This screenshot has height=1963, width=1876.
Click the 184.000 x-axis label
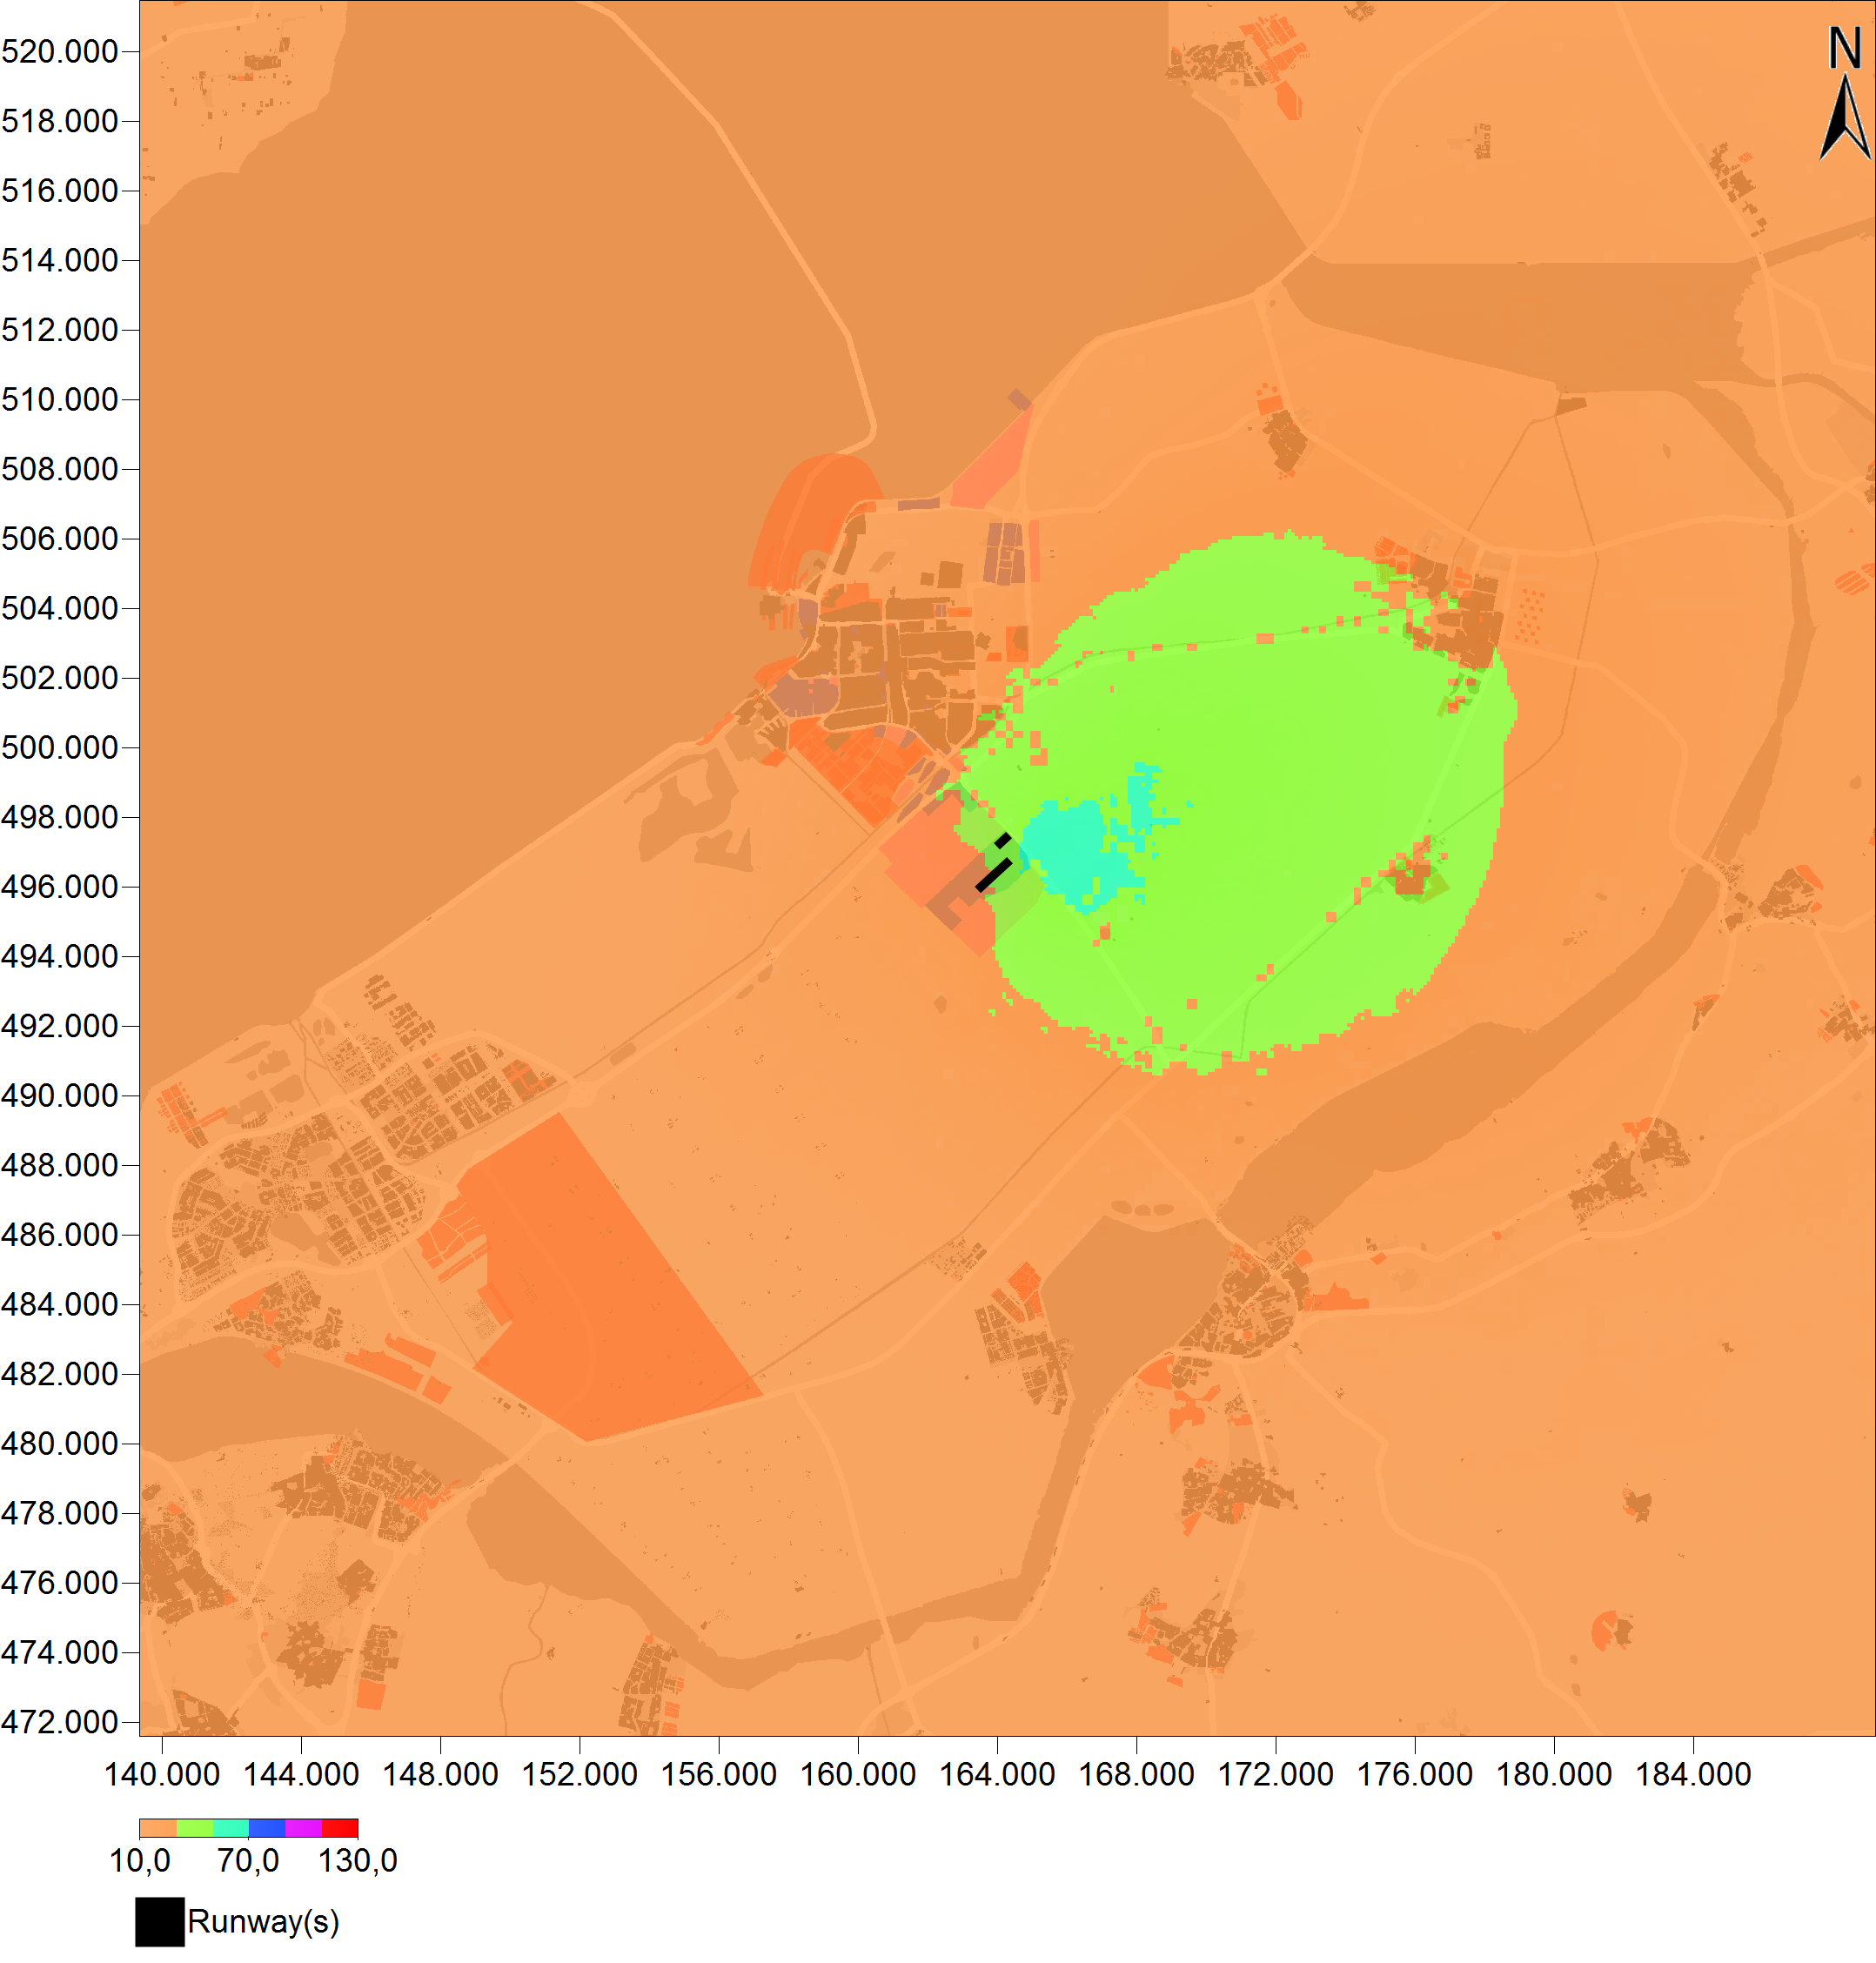1693,1775
